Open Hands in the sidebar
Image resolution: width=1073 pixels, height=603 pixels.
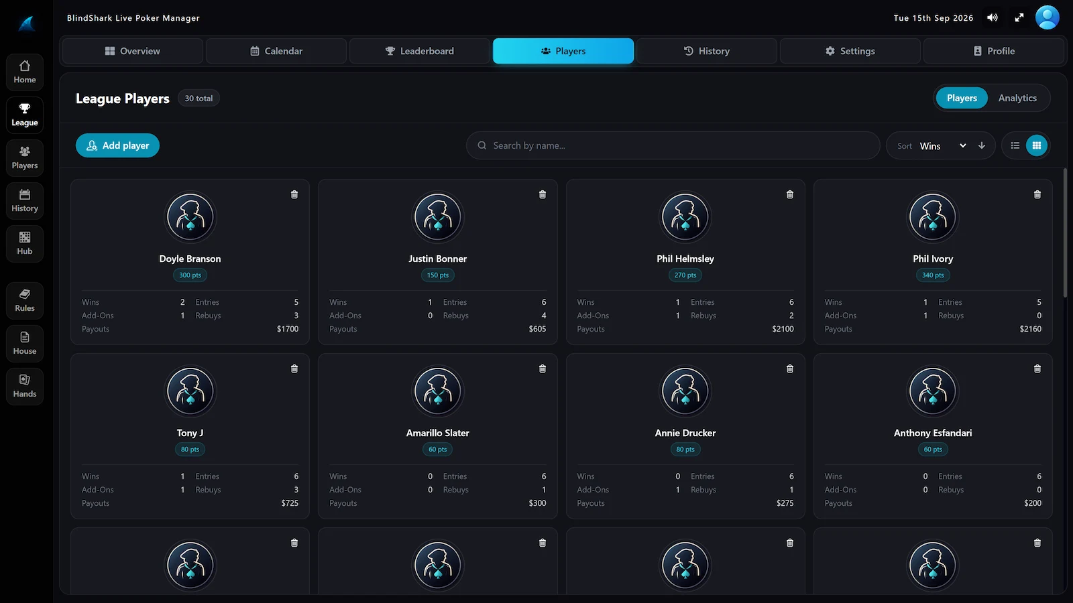click(x=25, y=387)
